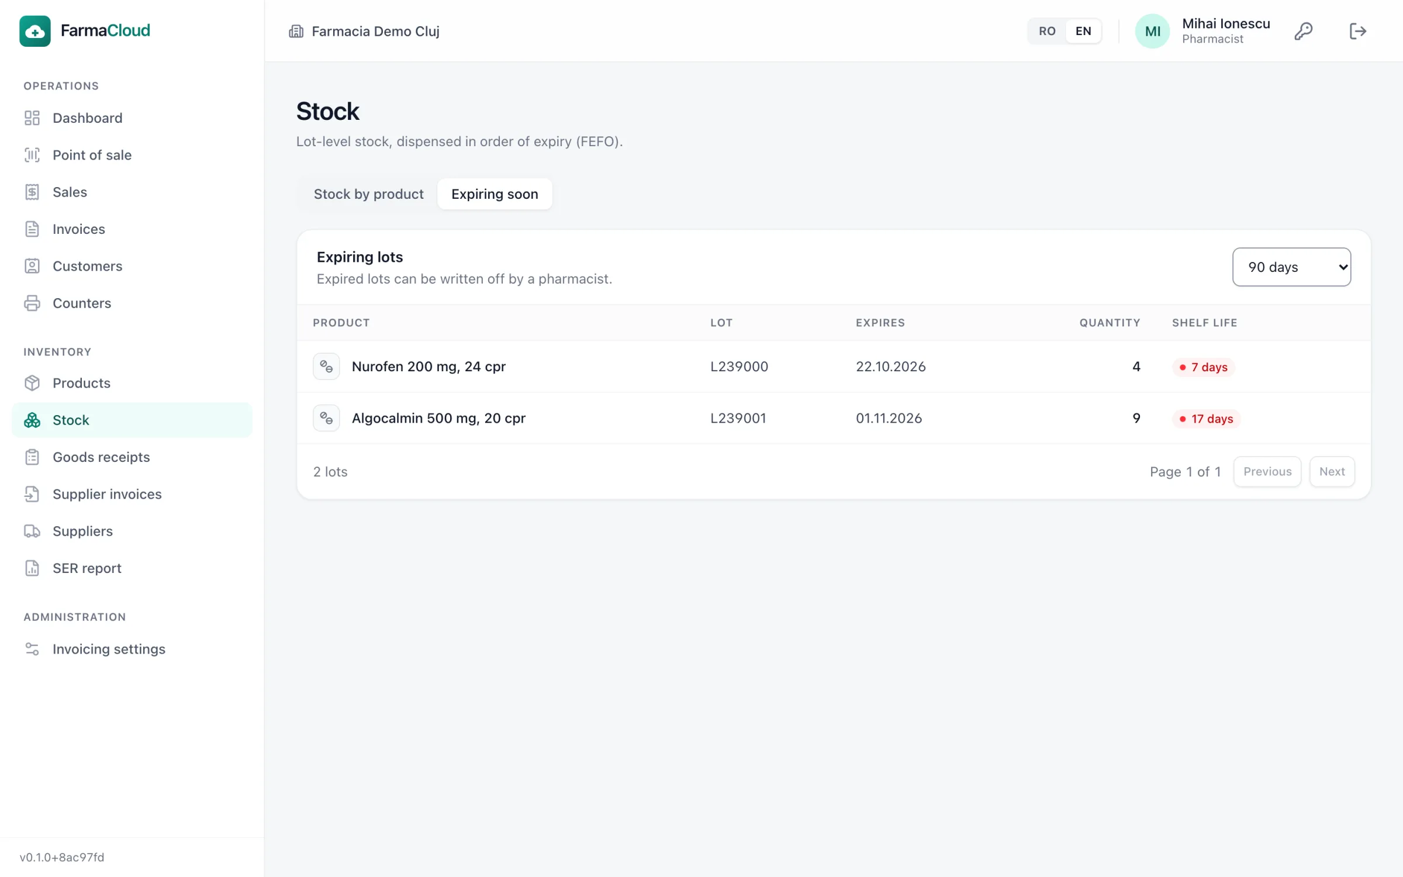Click the version label v0.1.0+8ac97fd
Image resolution: width=1403 pixels, height=877 pixels.
tap(62, 857)
